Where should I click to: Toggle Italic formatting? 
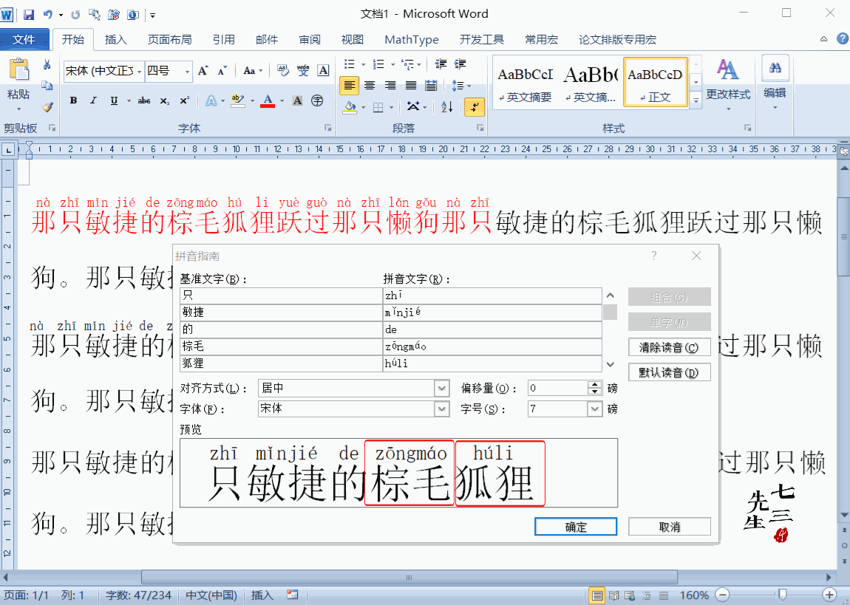(93, 100)
